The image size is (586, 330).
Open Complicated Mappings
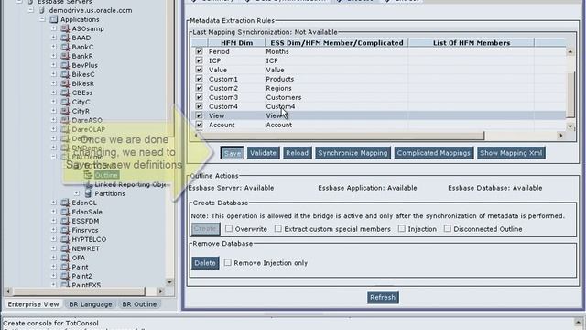point(433,153)
